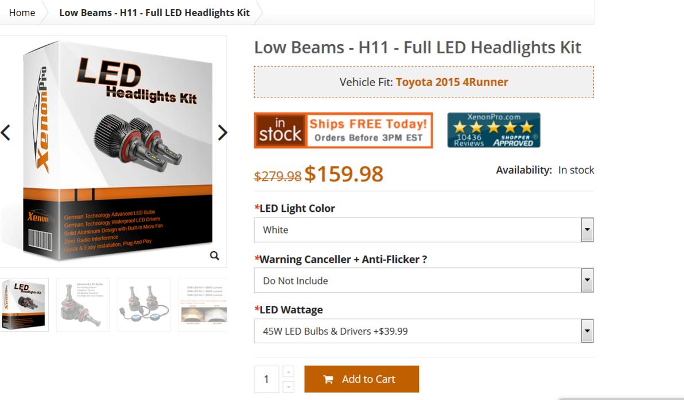Decrease the quantity with the down arrow
The width and height of the screenshot is (684, 400).
288,386
